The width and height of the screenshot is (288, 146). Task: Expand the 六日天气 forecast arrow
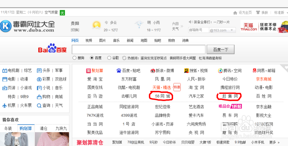(x=182, y=26)
